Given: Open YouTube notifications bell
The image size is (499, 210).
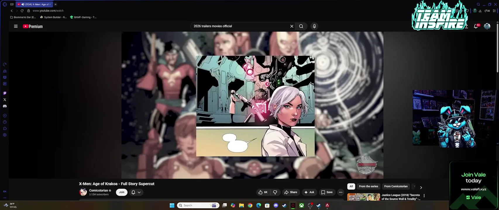Looking at the screenshot, I should tap(476, 26).
